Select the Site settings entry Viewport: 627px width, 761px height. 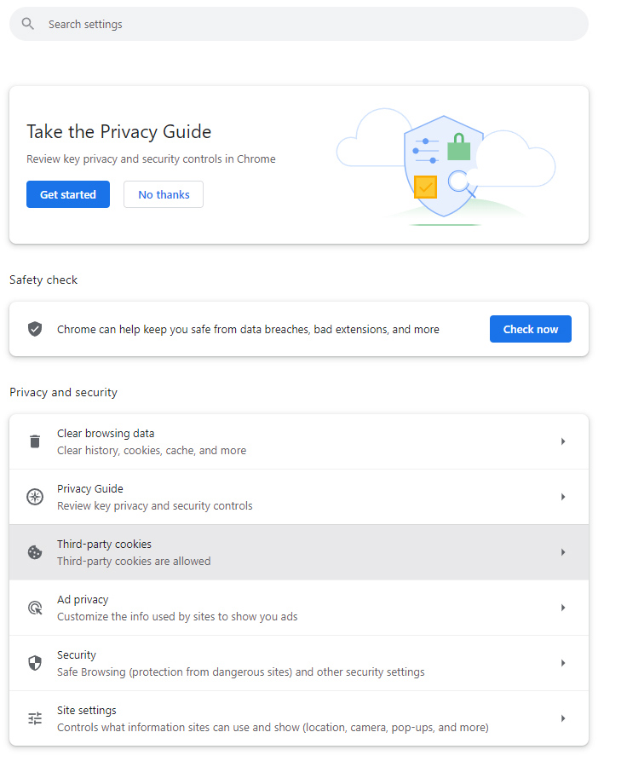pos(299,718)
